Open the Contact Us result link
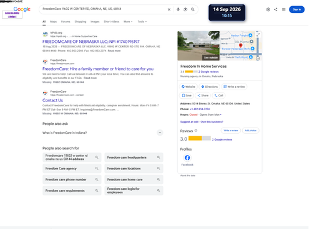The height and width of the screenshot is (229, 312). point(52,100)
